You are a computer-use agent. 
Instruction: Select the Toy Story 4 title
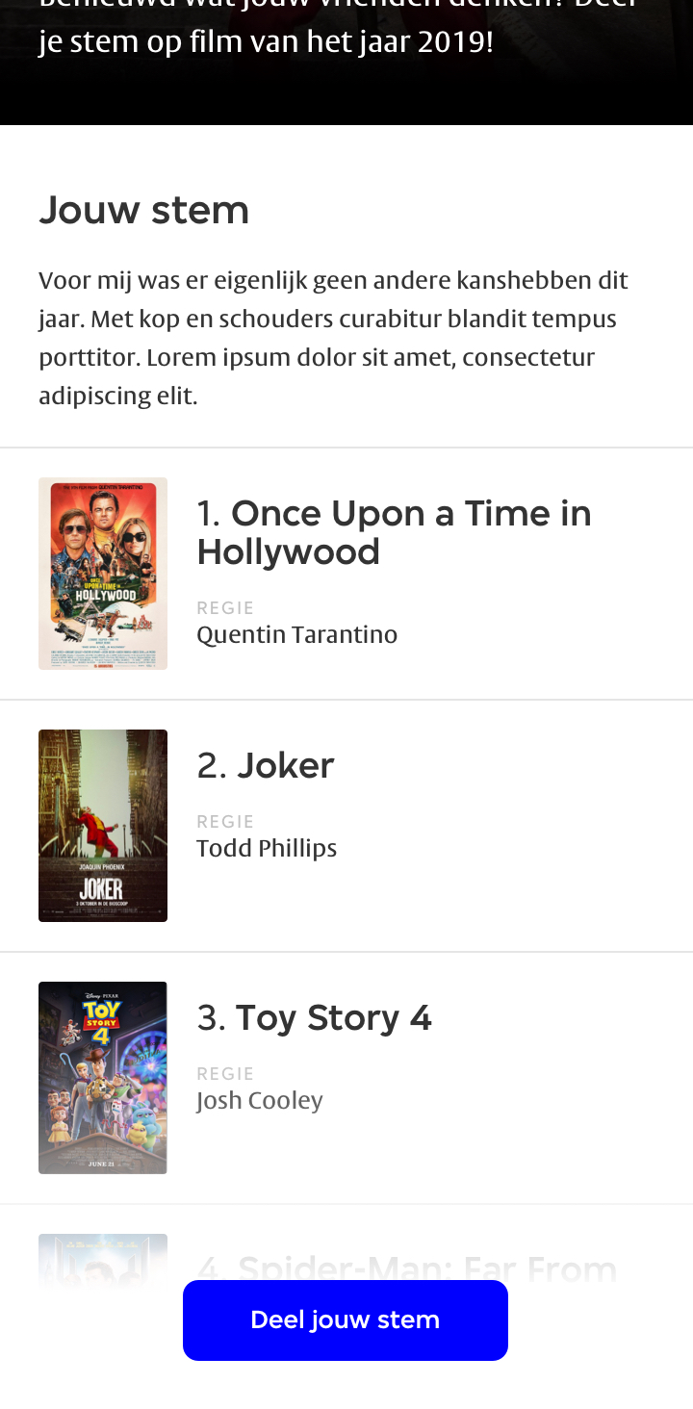tap(333, 1017)
